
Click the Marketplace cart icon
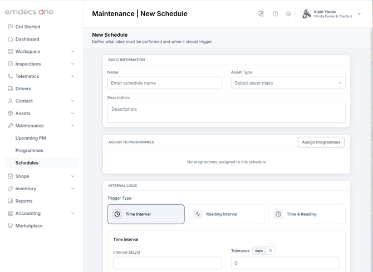pyautogui.click(x=10, y=226)
